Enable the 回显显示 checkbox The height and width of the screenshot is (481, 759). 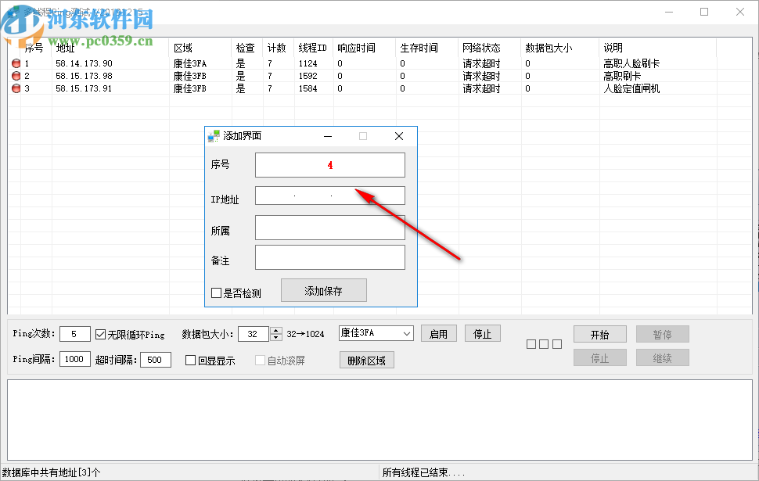[x=189, y=360]
